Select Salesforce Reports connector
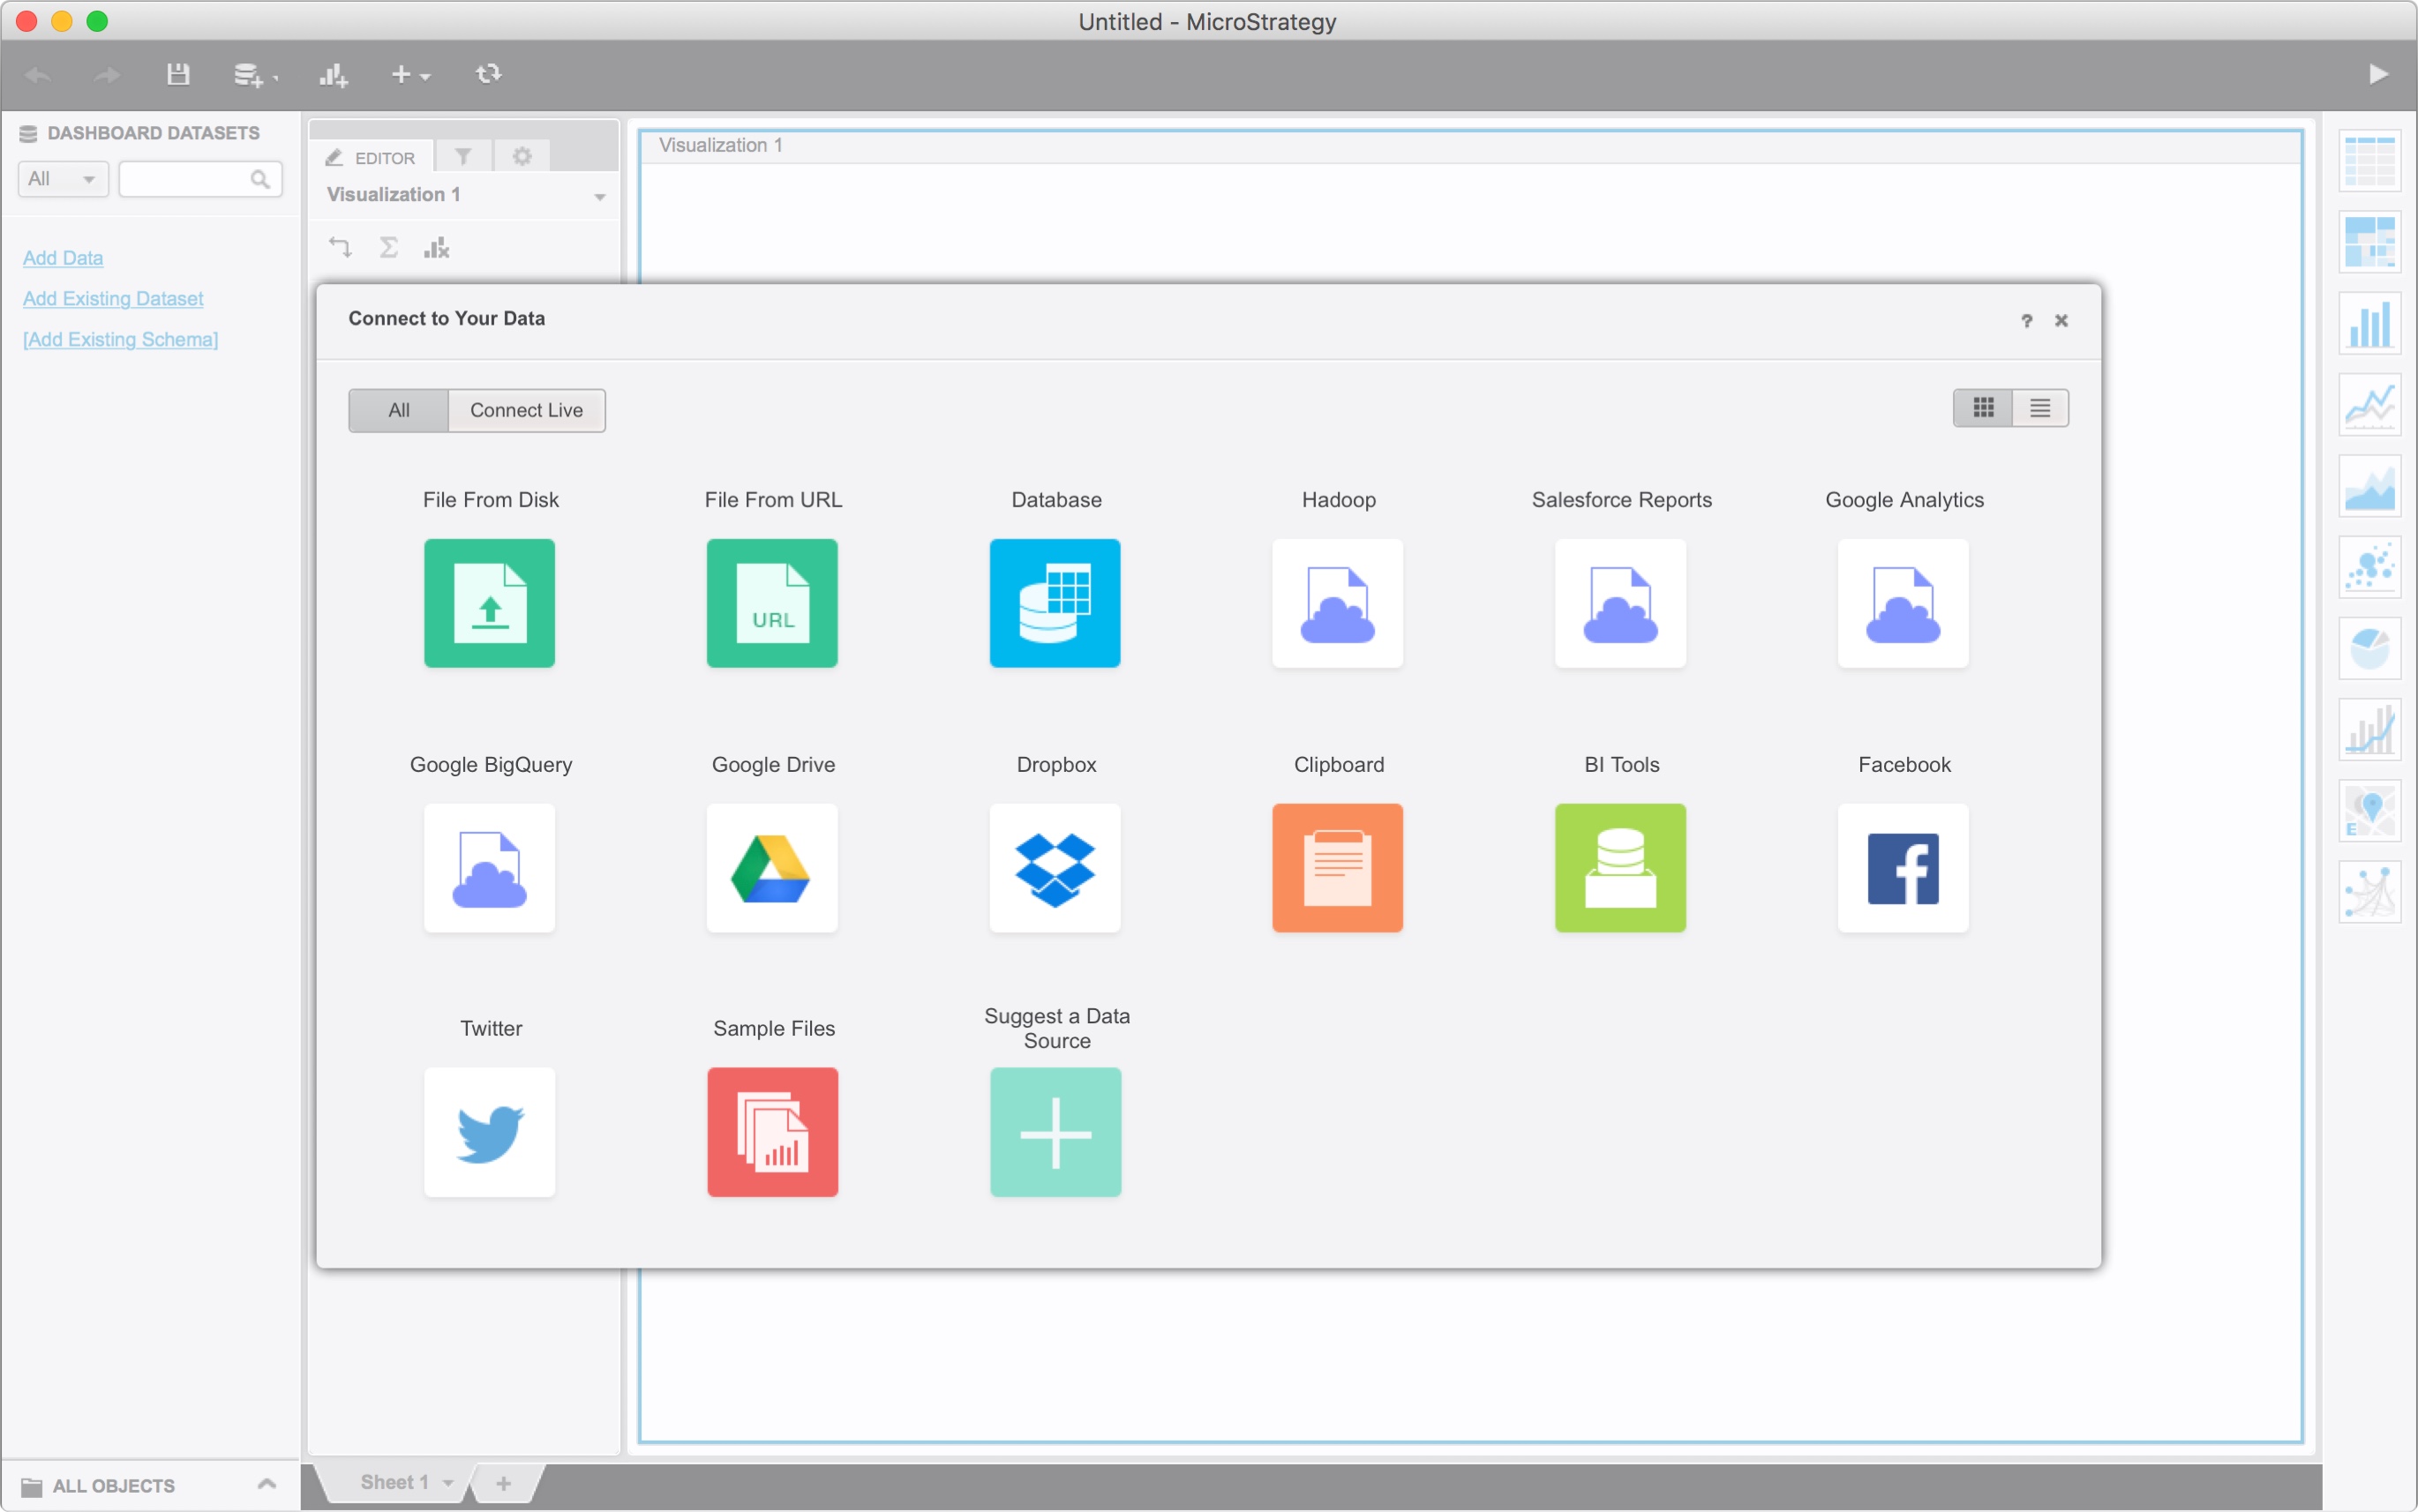The width and height of the screenshot is (2418, 1512). coord(1620,603)
